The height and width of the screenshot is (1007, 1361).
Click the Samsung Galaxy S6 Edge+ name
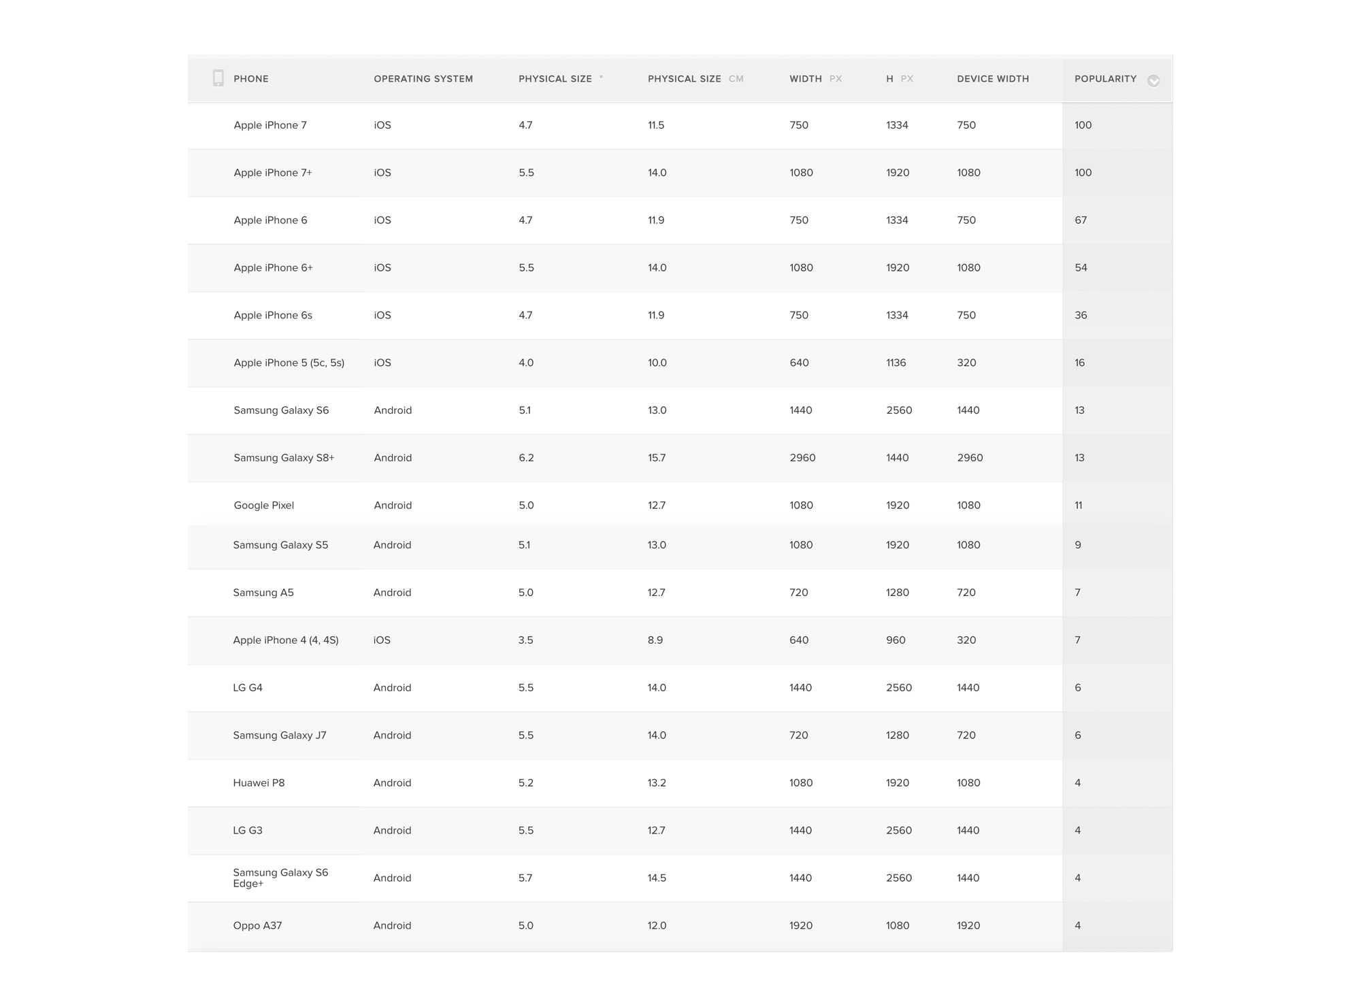[x=280, y=878]
